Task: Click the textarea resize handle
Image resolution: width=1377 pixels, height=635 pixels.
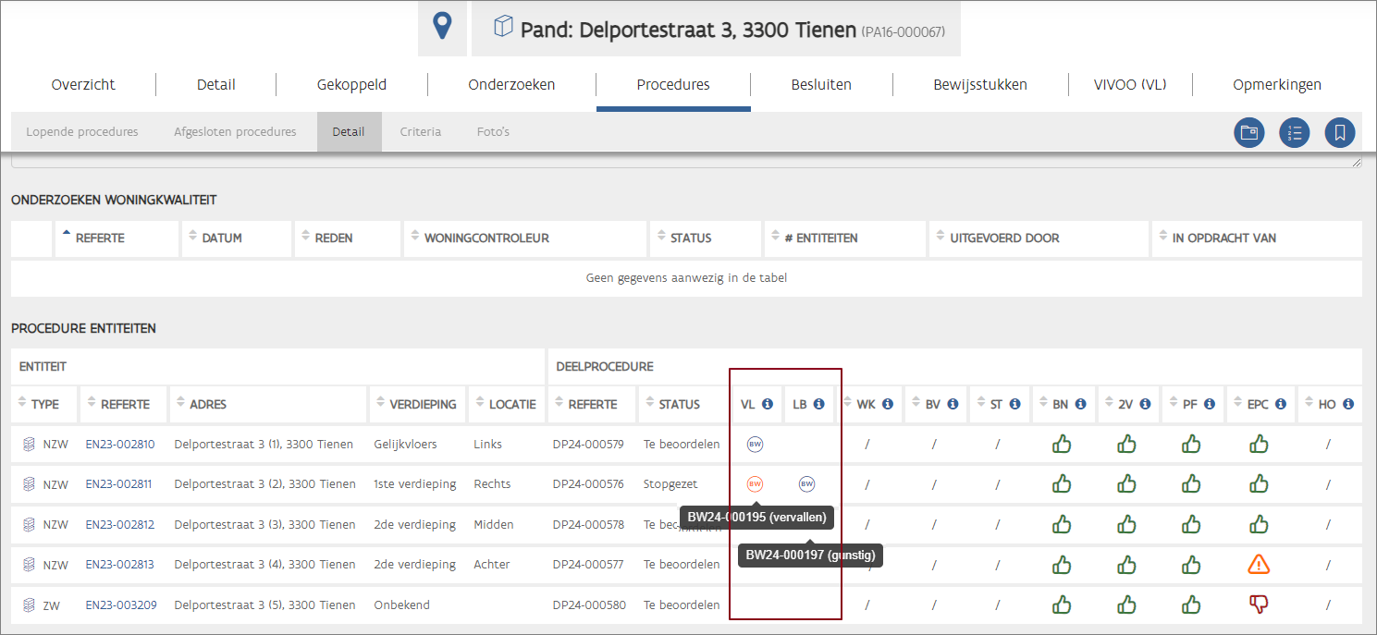Action: point(1356,162)
